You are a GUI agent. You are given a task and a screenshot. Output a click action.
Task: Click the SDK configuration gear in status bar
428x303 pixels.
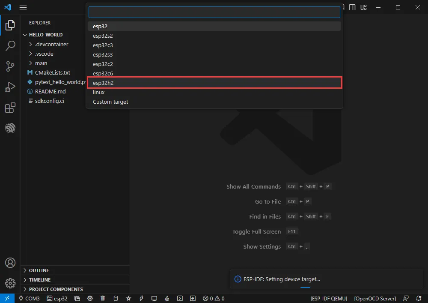click(x=90, y=298)
